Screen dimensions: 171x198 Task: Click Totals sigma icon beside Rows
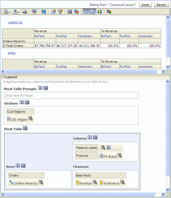click(x=18, y=165)
